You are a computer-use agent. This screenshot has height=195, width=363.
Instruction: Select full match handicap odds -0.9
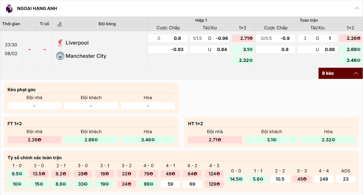pyautogui.click(x=275, y=38)
